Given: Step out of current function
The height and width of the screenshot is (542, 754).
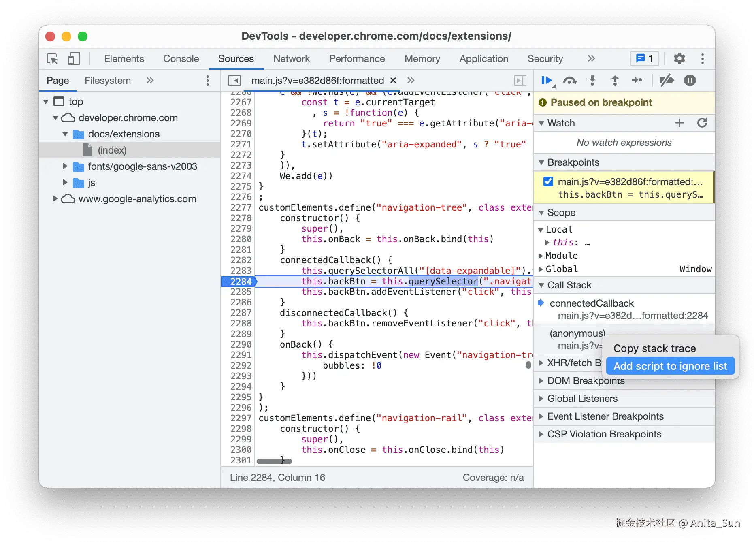Looking at the screenshot, I should pyautogui.click(x=615, y=81).
